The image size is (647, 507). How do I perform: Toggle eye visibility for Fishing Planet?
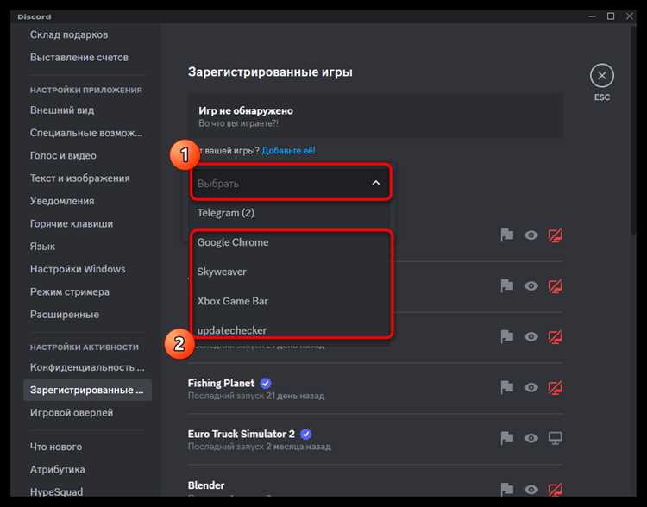tap(531, 387)
